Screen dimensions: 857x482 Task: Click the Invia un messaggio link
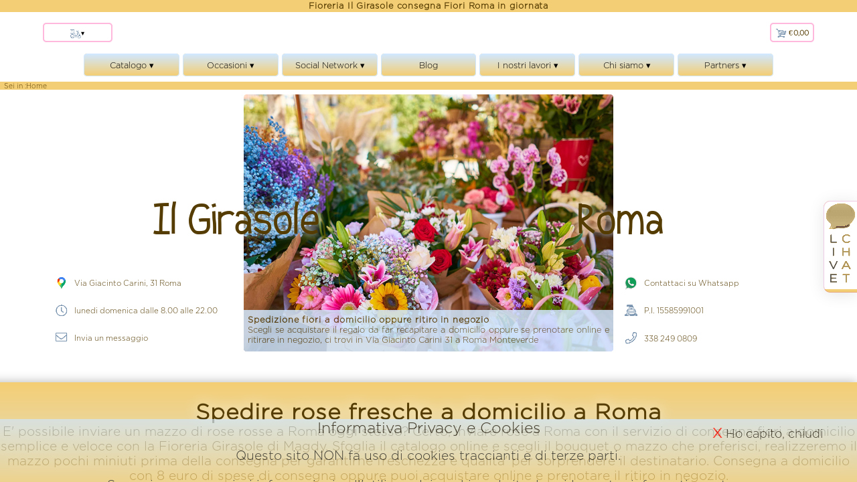(x=111, y=337)
